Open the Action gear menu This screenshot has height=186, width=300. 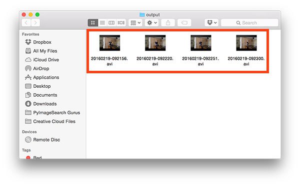(x=151, y=23)
